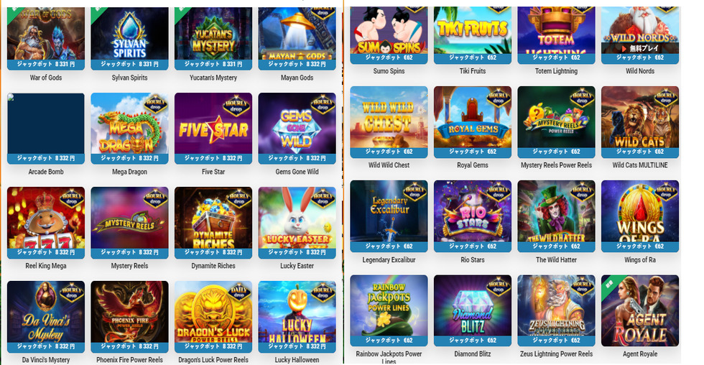Image resolution: width=704 pixels, height=365 pixels.
Task: Click the Phoenix Fire Power Reels label
Action: pos(129,360)
